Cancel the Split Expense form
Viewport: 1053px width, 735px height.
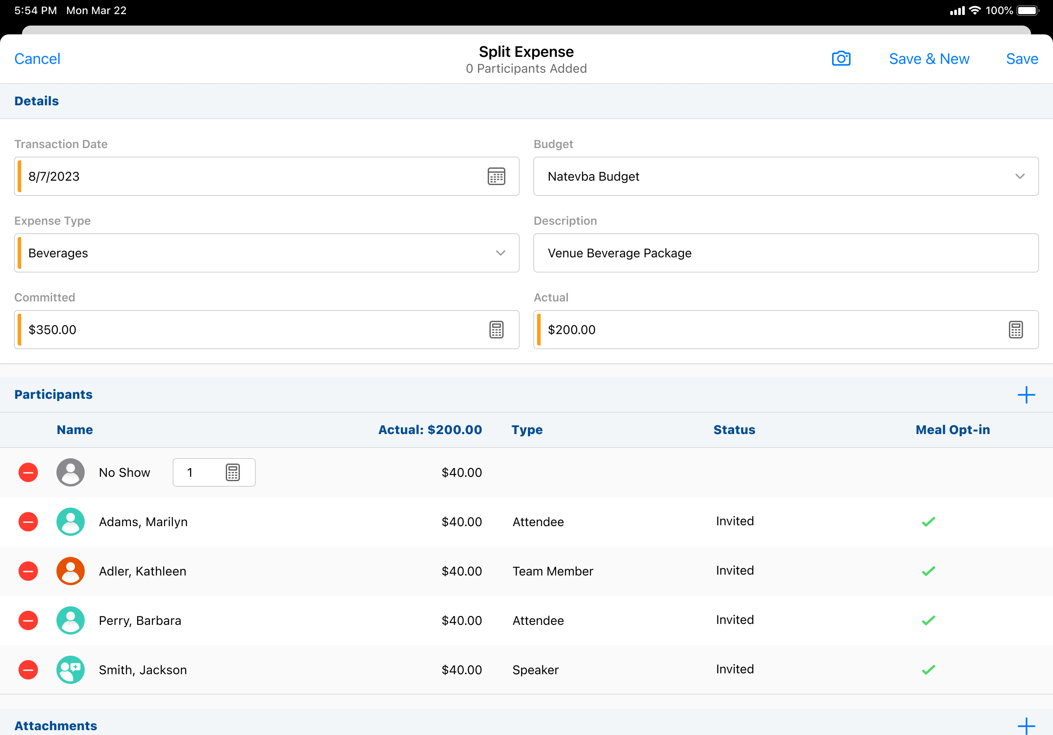[x=37, y=59]
